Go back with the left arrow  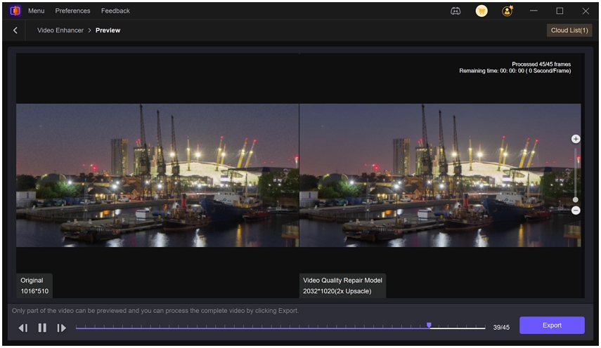[15, 30]
